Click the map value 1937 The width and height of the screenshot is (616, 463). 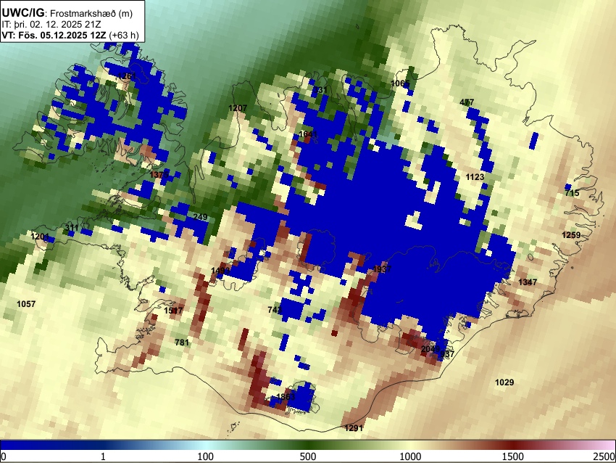382,269
